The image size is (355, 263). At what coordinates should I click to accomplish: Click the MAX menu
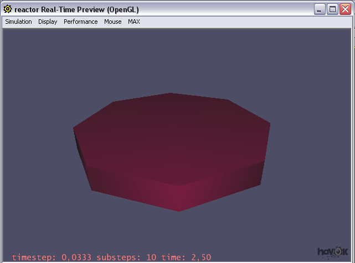[134, 22]
